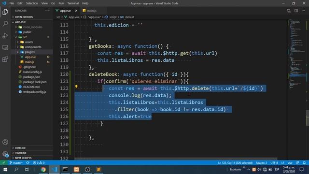Open the Edit menu
Viewport: 309px width, 174px height.
click(20, 3)
